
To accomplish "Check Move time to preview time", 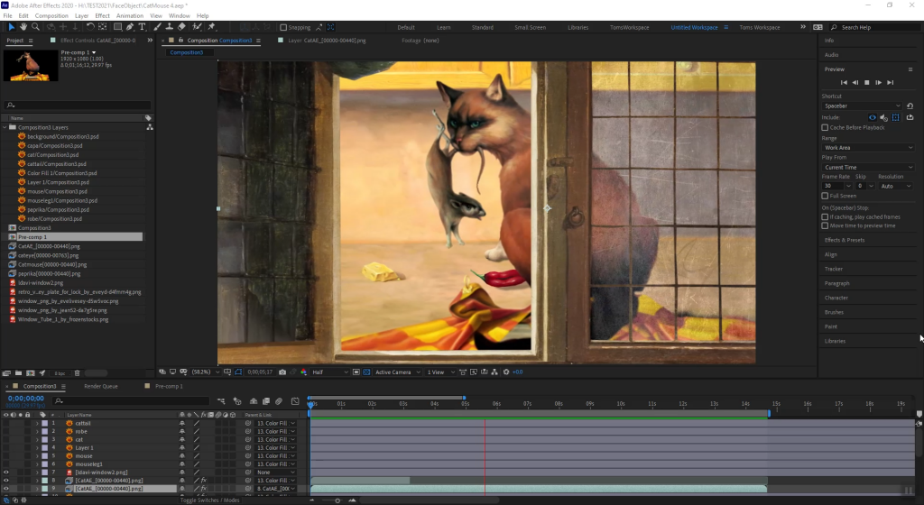I will click(825, 225).
